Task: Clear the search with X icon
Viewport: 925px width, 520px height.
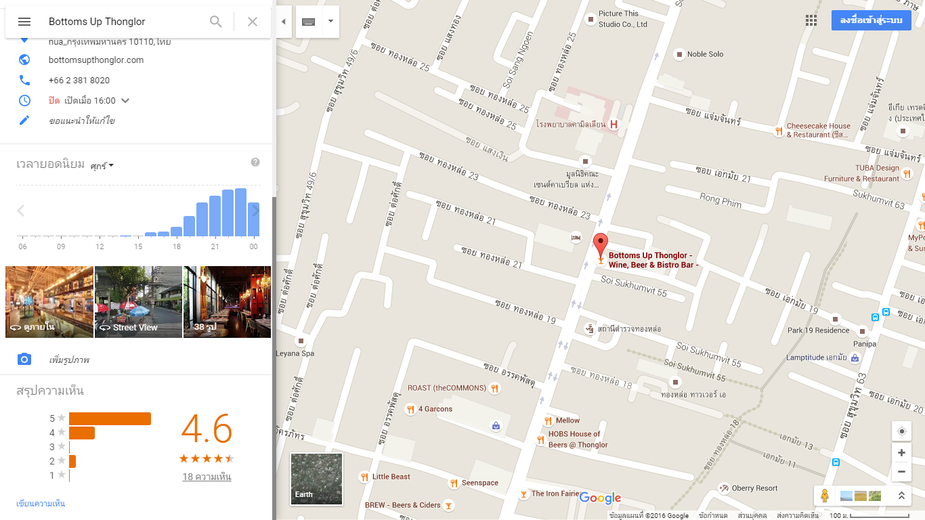Action: (253, 22)
